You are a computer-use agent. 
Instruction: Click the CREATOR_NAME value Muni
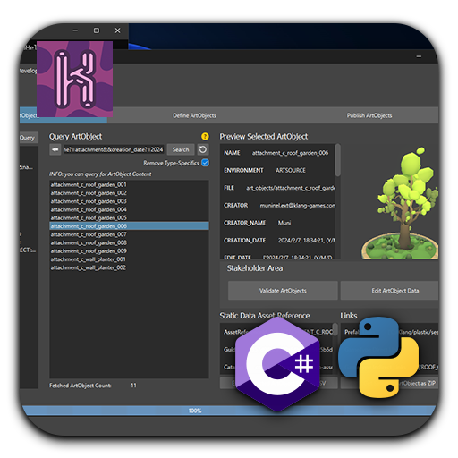pyautogui.click(x=284, y=223)
